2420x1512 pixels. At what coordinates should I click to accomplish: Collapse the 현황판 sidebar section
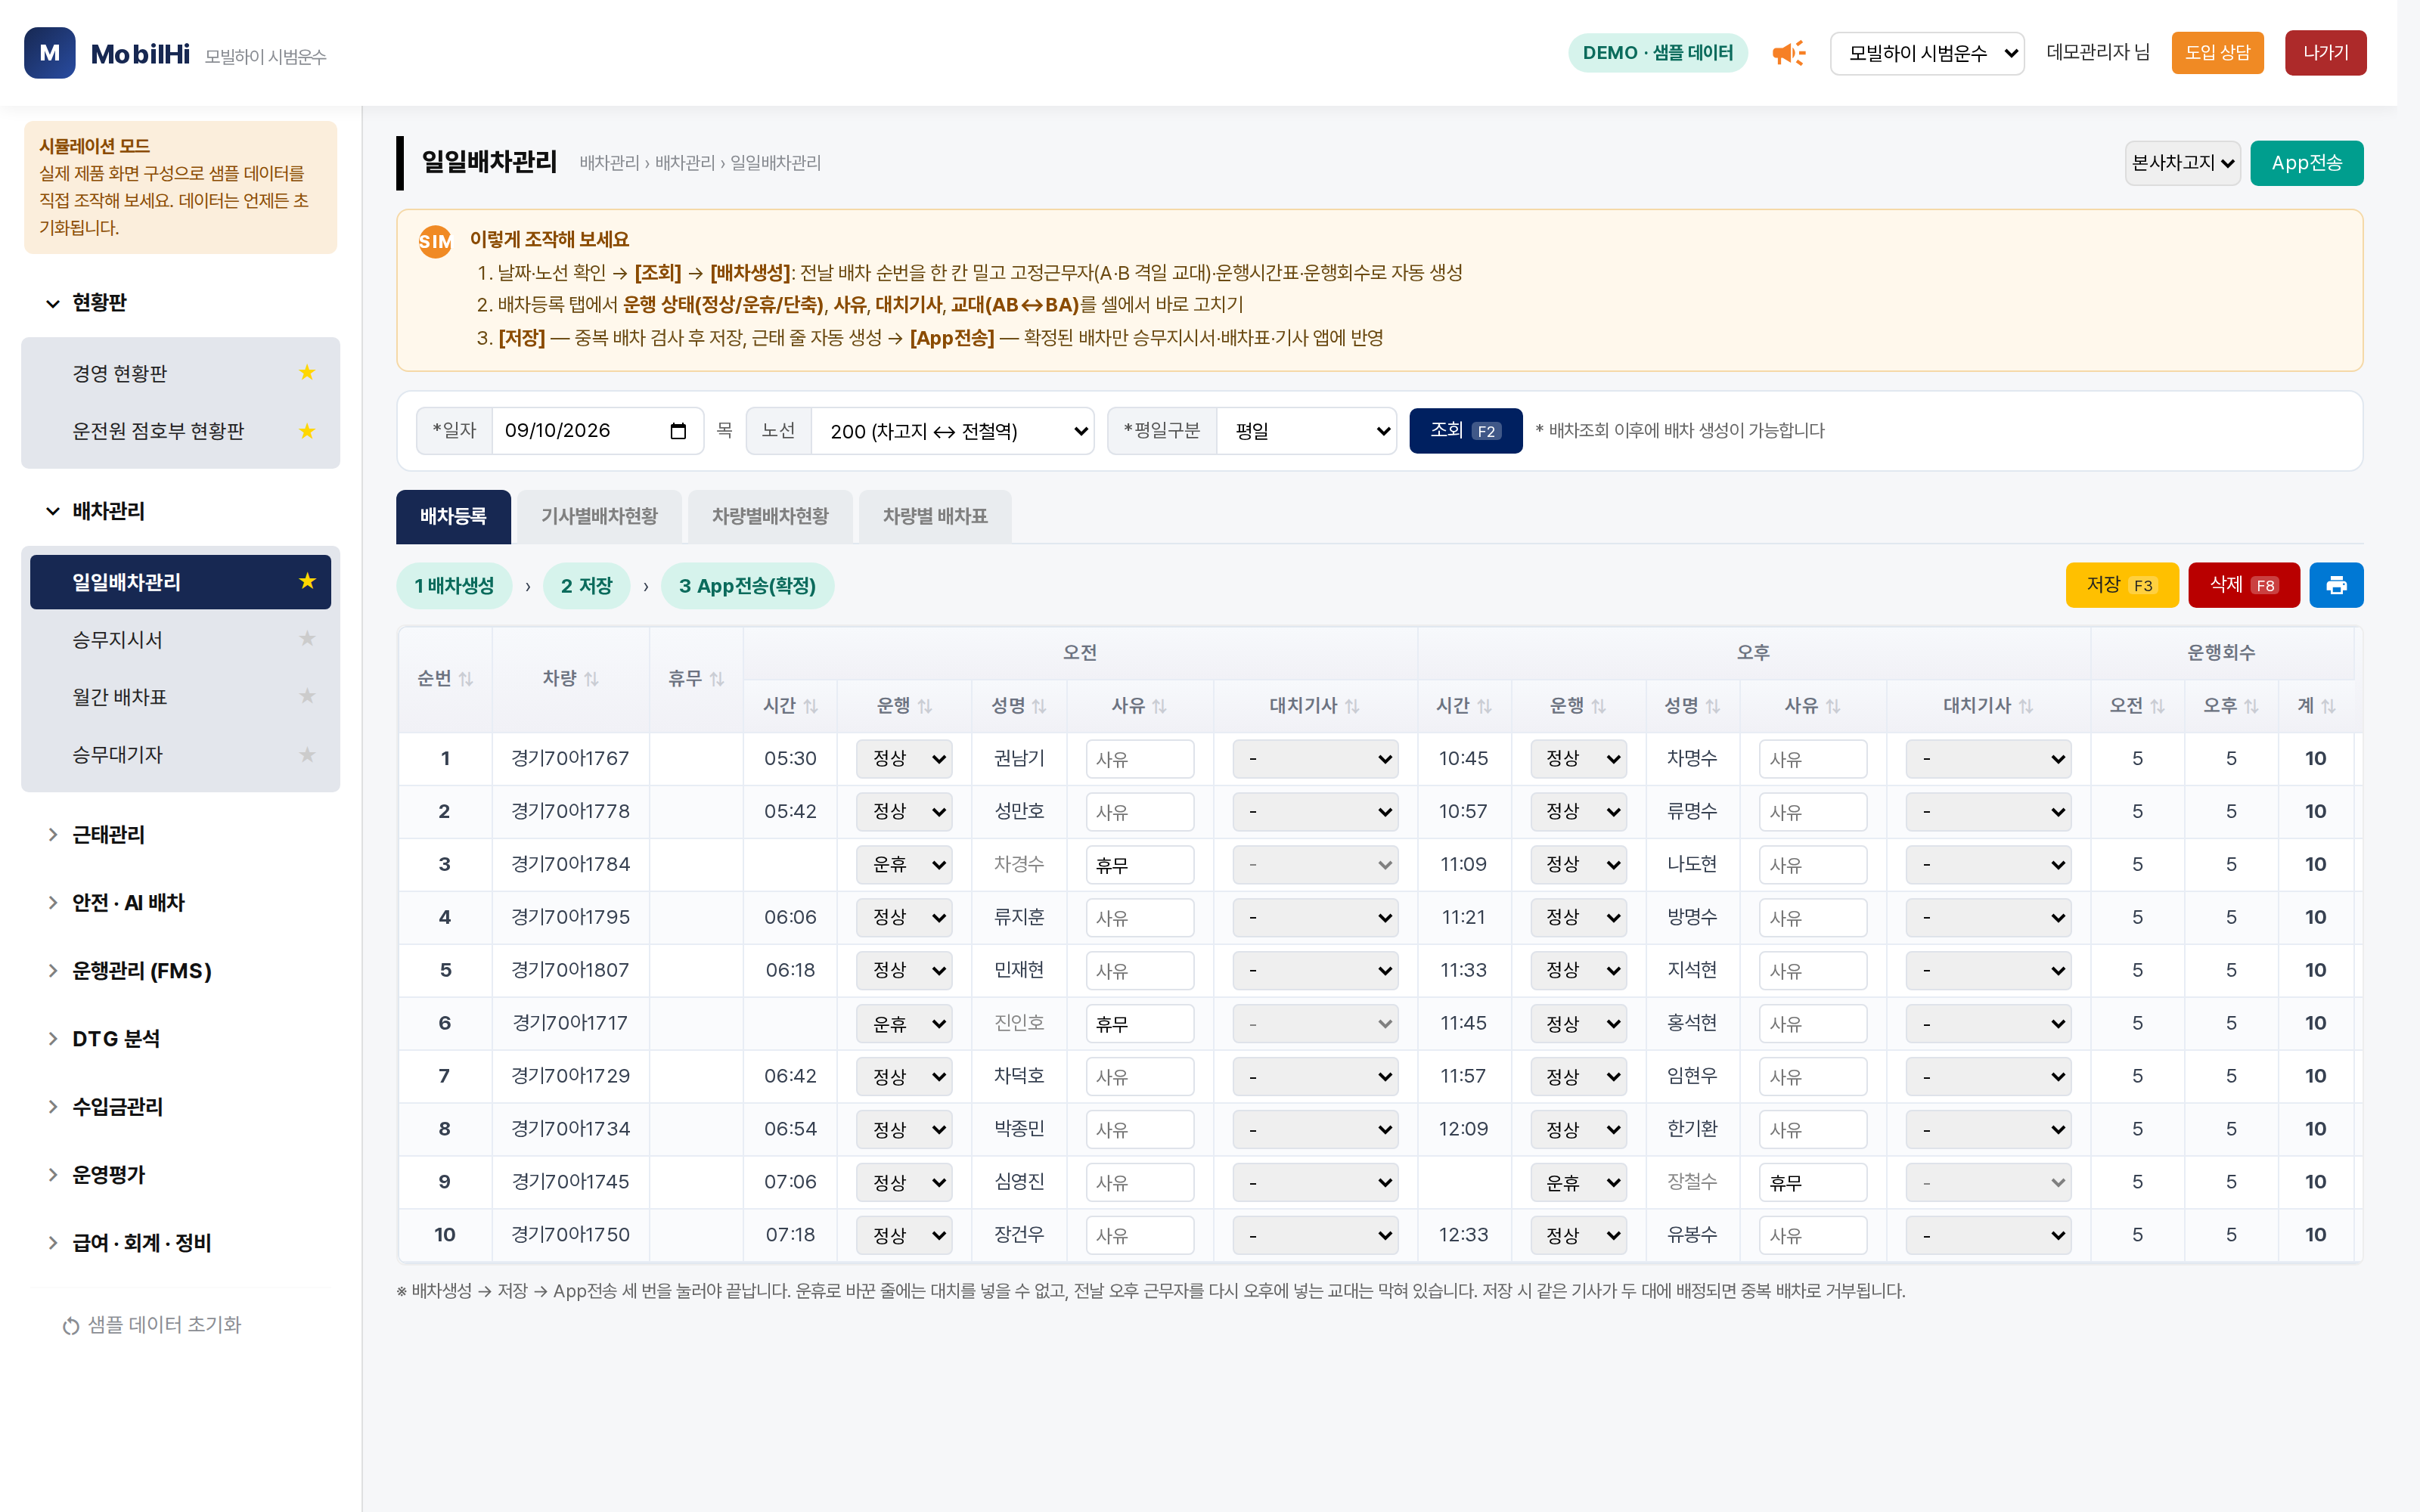click(180, 303)
